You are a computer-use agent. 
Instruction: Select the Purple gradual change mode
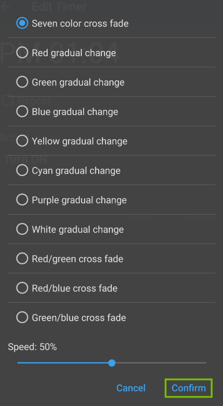point(22,199)
